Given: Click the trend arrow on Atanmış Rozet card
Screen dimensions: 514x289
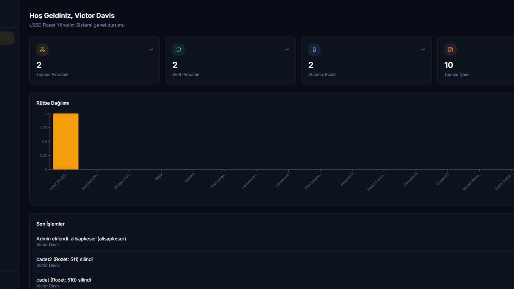Looking at the screenshot, I should click(423, 50).
